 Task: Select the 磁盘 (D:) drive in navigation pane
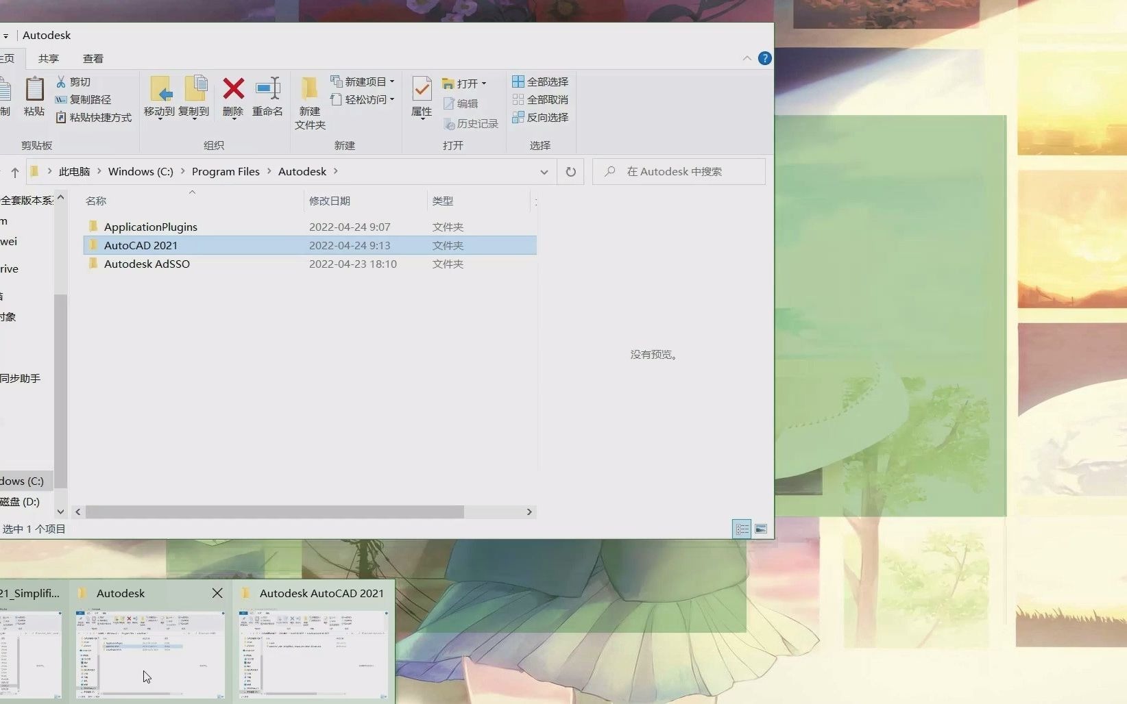(x=20, y=501)
